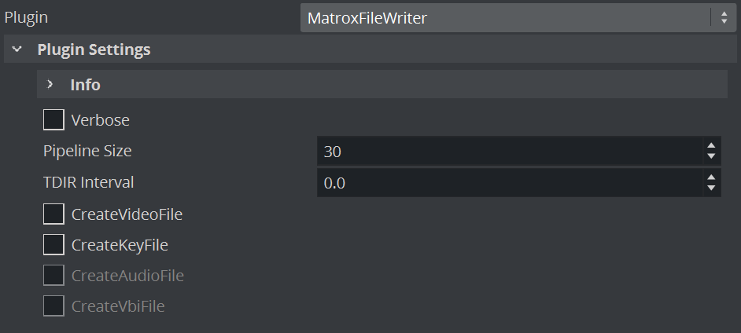Viewport: 741px width, 333px height.
Task: Click the Plugin dropdown arrow icon
Action: 723,18
